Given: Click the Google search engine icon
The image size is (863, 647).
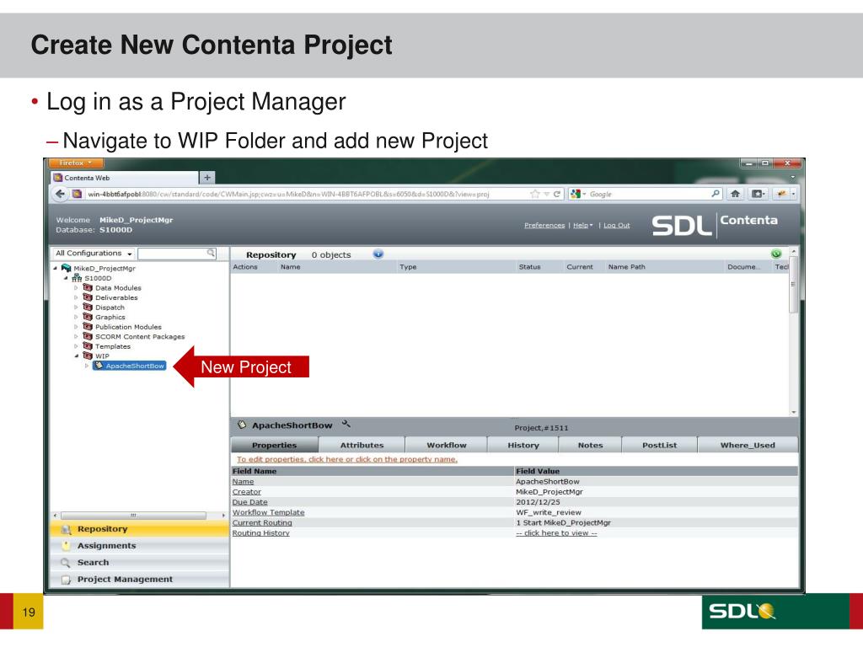Looking at the screenshot, I should 575,195.
